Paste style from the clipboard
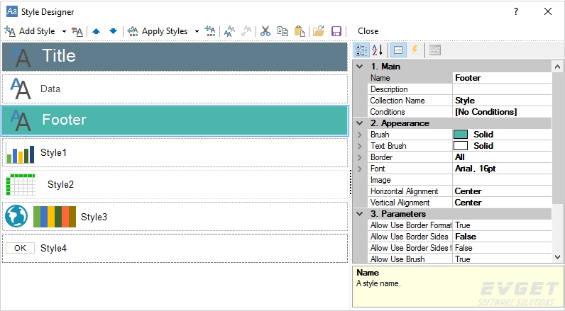Image resolution: width=565 pixels, height=311 pixels. pyautogui.click(x=300, y=31)
